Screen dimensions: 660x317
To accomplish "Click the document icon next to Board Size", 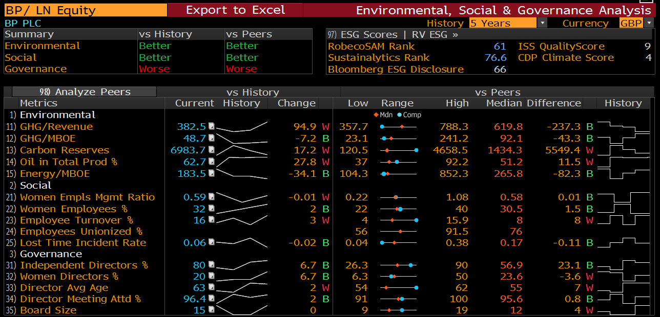I will coord(211,310).
